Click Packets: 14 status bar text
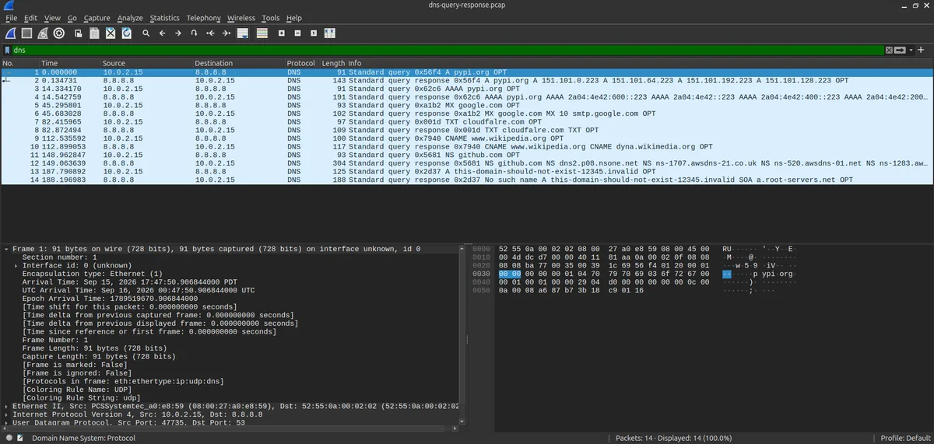 pos(672,438)
